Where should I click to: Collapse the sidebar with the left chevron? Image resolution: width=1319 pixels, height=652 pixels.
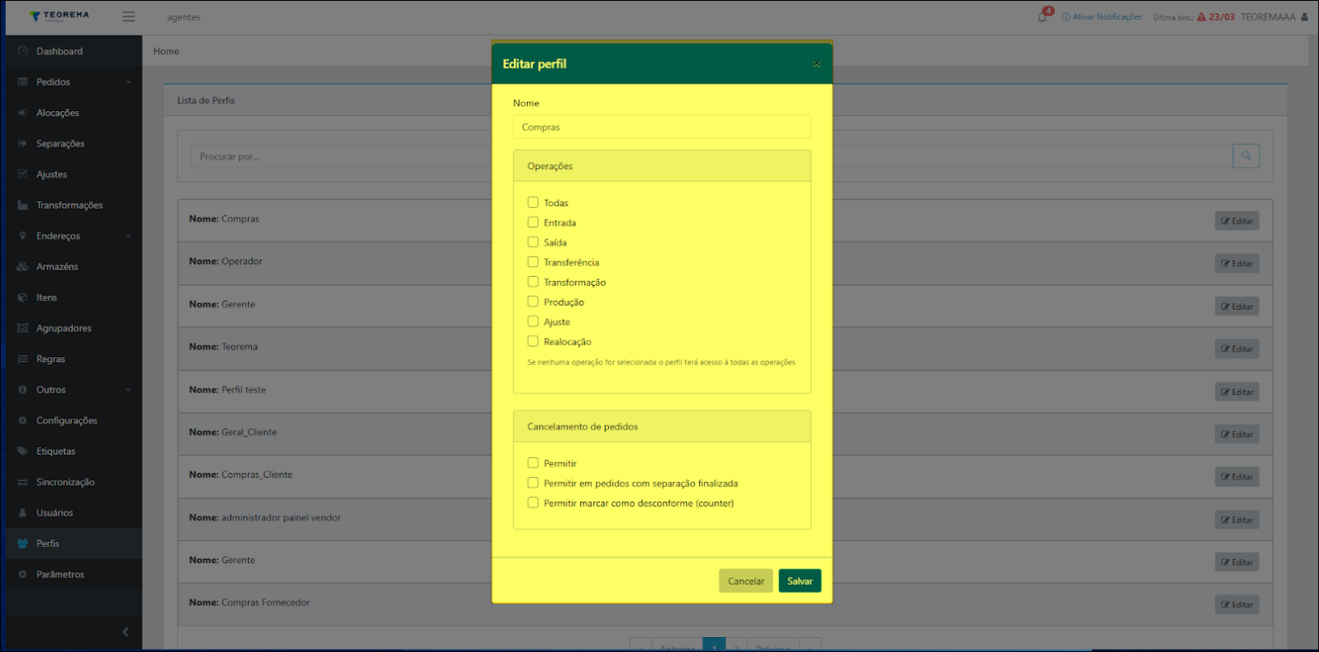coord(125,632)
